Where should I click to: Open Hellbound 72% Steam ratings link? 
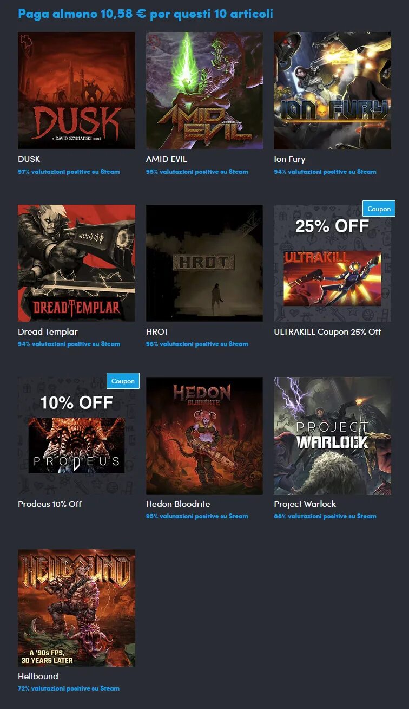tap(69, 688)
